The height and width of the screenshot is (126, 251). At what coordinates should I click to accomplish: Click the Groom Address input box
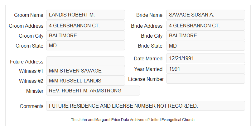coord(85,26)
